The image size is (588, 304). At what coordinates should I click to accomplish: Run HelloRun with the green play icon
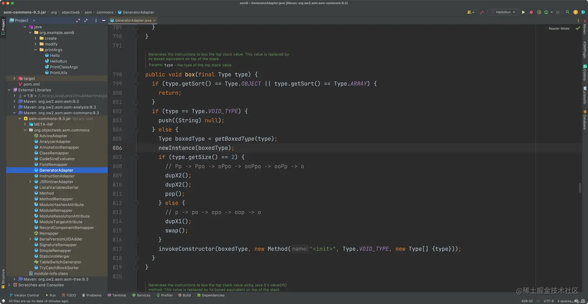523,12
